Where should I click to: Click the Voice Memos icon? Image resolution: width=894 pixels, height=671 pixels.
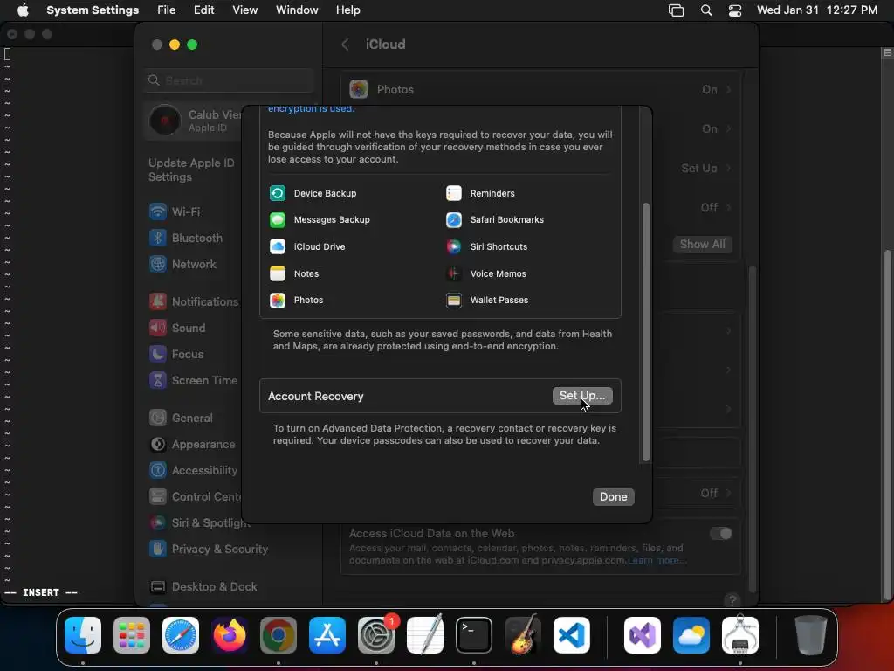[x=454, y=273]
